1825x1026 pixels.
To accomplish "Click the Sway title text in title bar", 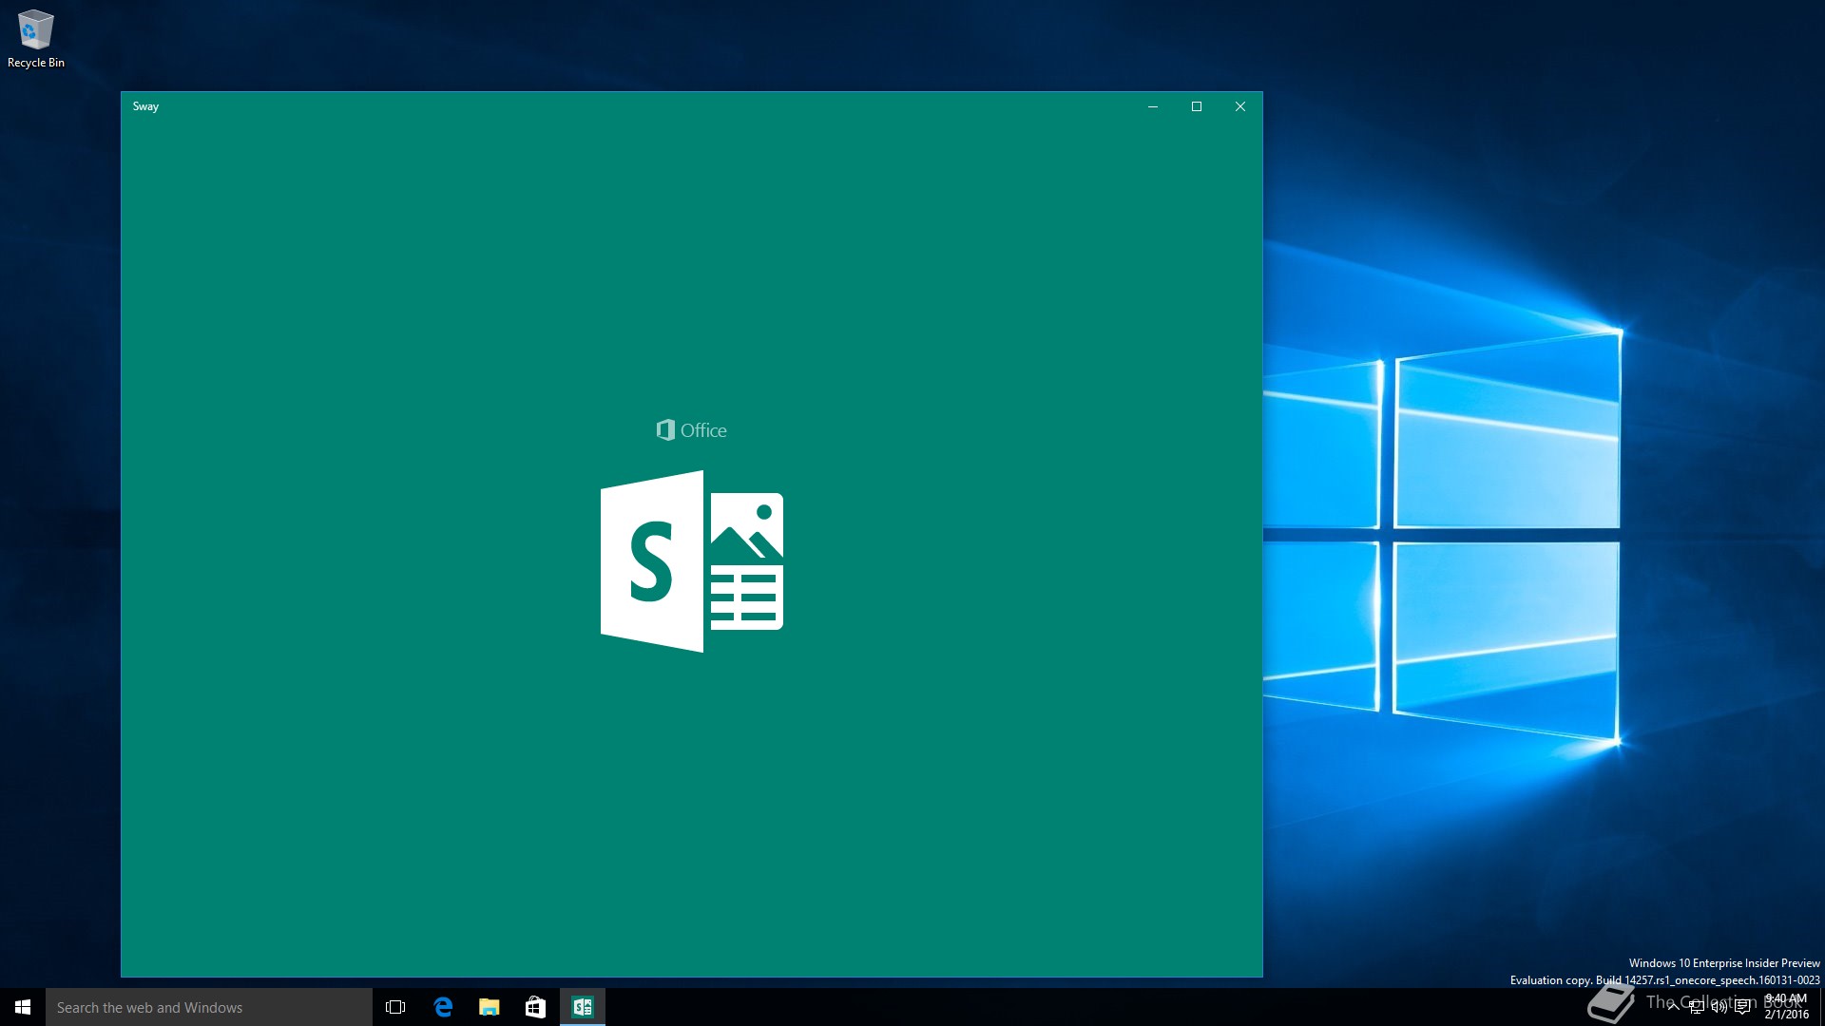I will [x=145, y=106].
